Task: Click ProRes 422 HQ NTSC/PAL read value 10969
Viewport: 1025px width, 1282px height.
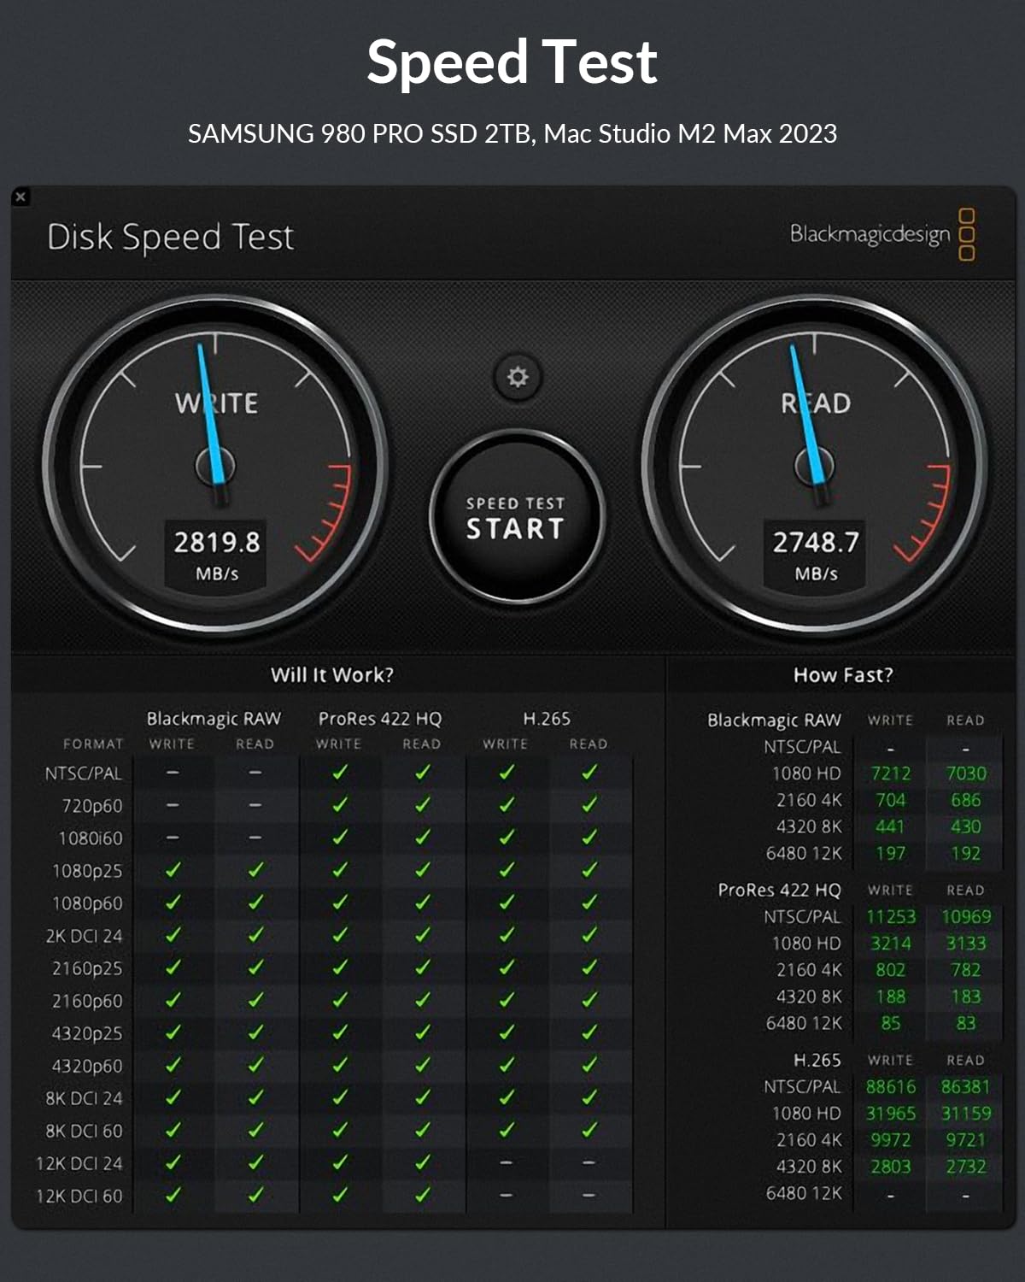Action: (966, 917)
